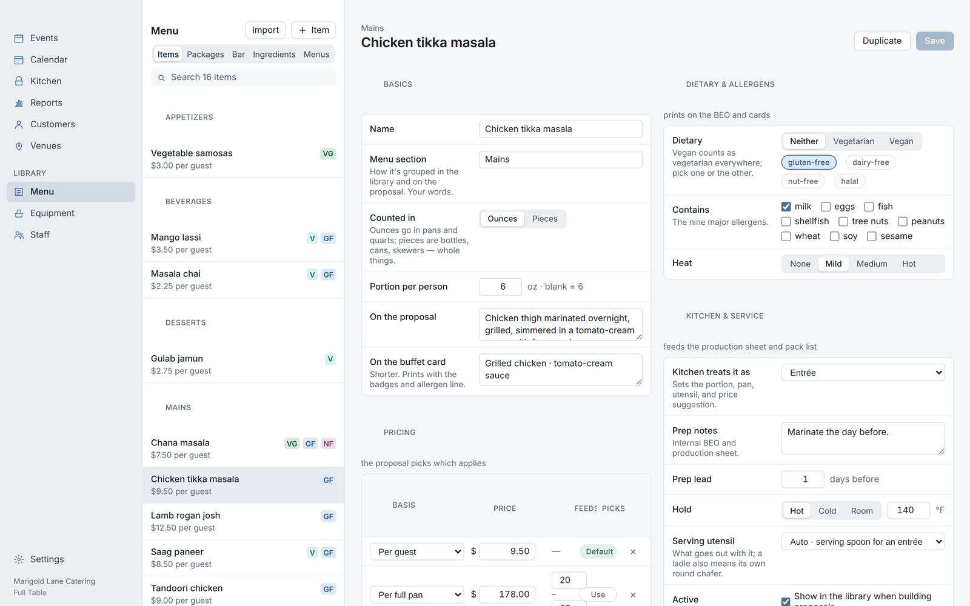Click Use on Per full pan row
Viewport: 970px width, 606px height.
598,594
